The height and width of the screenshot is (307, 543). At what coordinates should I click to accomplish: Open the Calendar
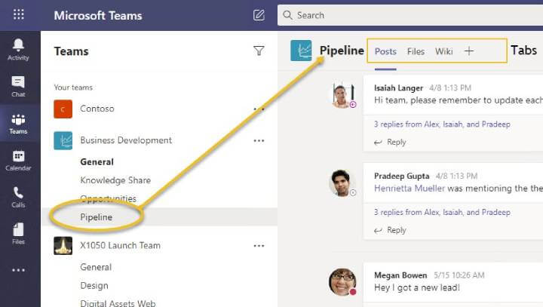18,161
